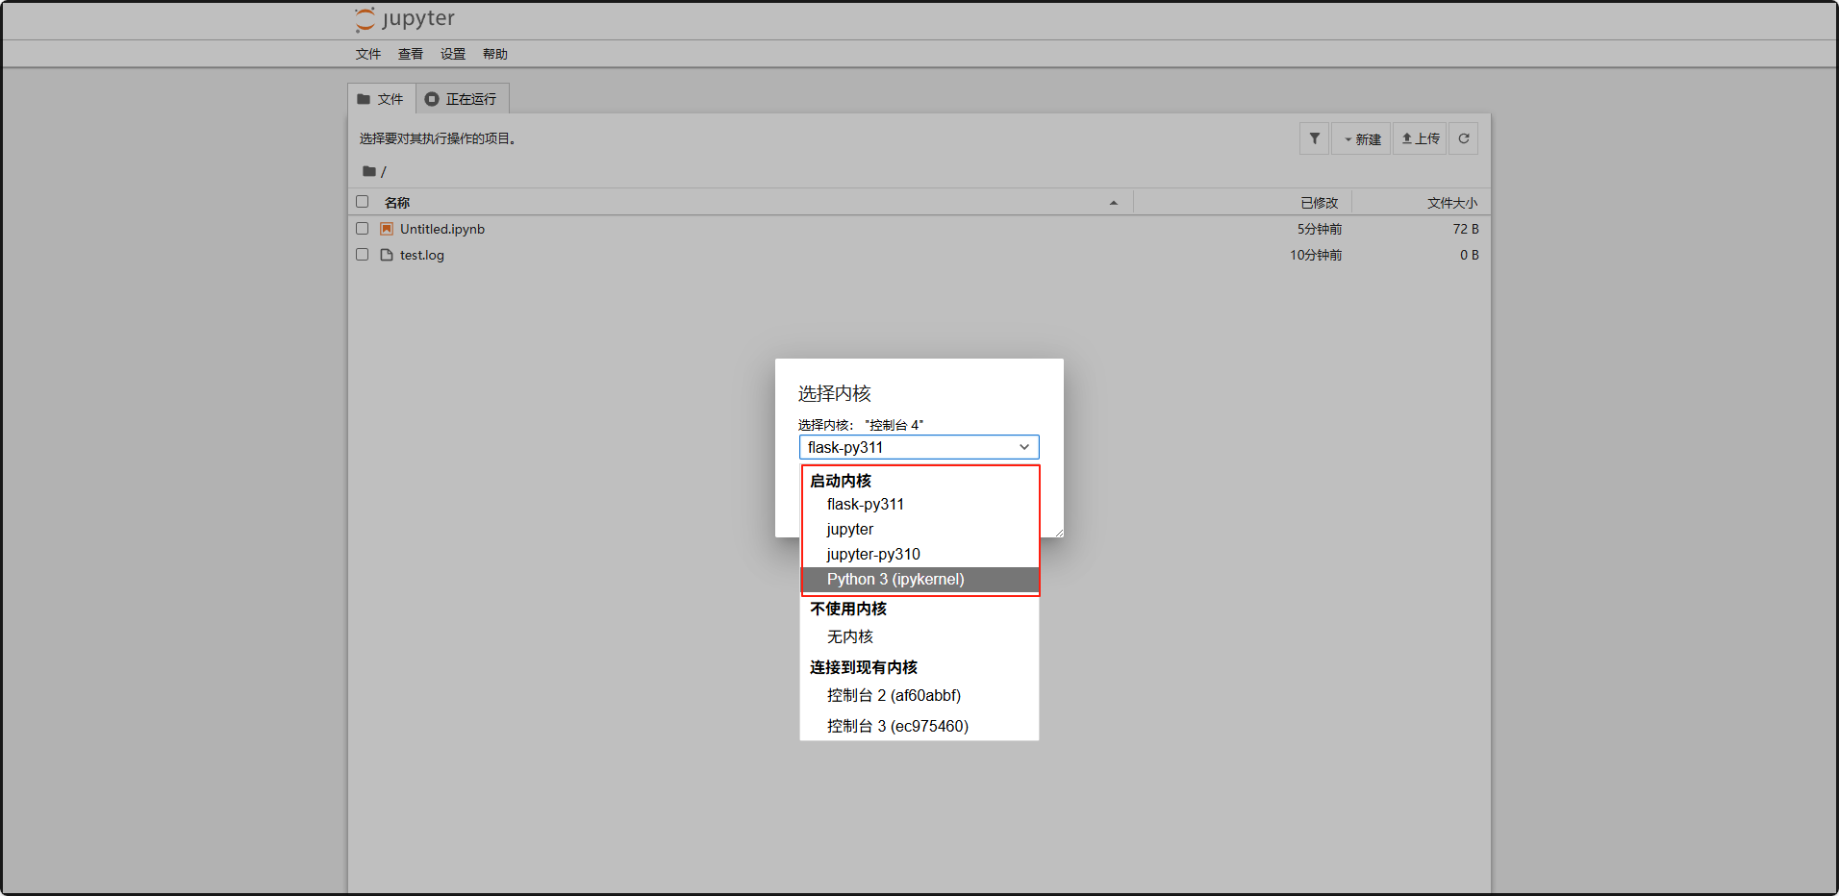Open Untitled.ipynb file name
The width and height of the screenshot is (1839, 896).
(442, 229)
